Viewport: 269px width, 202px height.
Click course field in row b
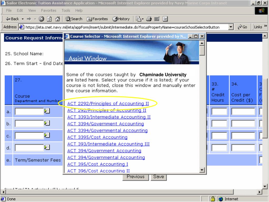[x=29, y=124]
